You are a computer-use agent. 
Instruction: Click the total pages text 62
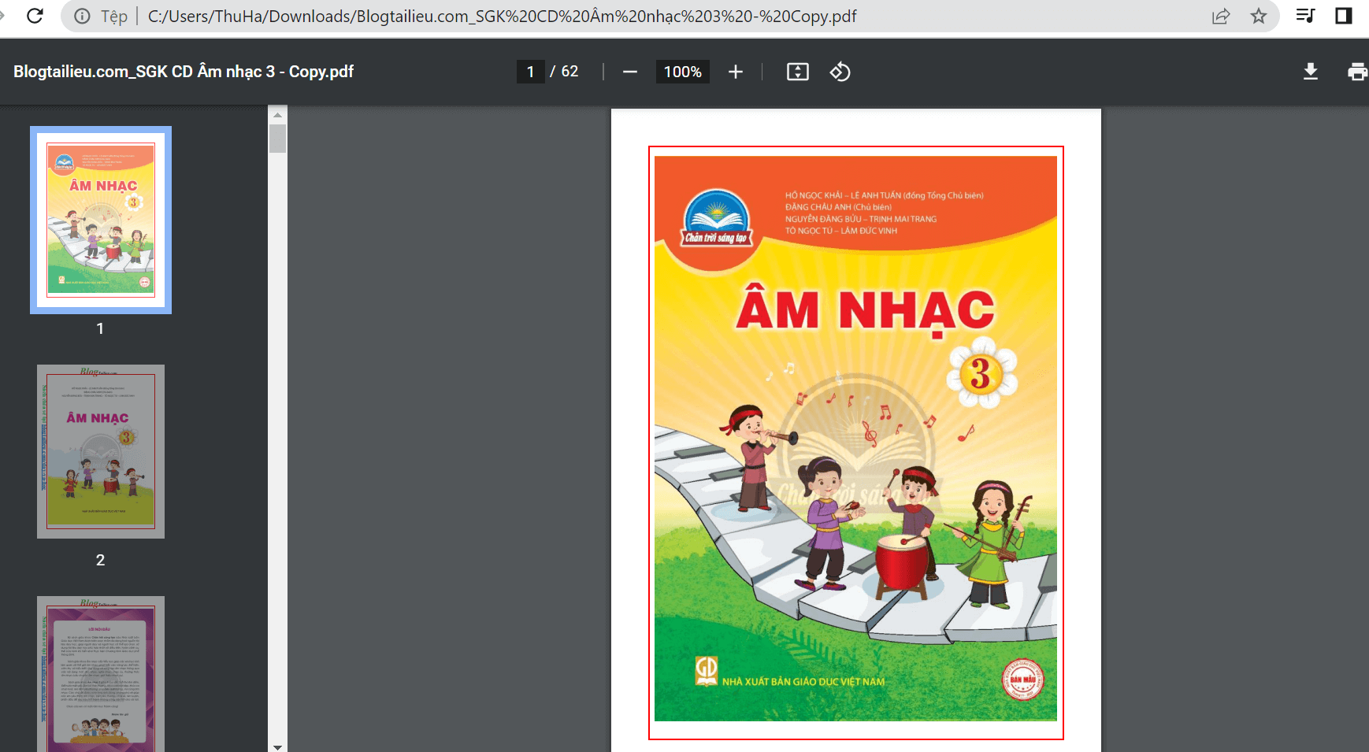coord(569,72)
